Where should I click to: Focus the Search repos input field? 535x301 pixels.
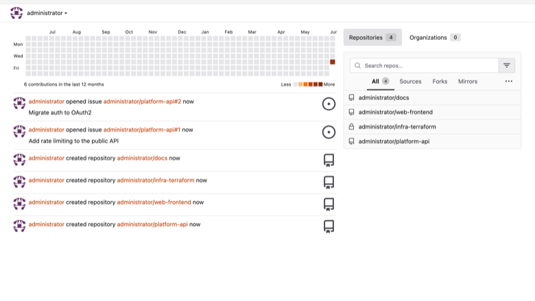point(424,65)
